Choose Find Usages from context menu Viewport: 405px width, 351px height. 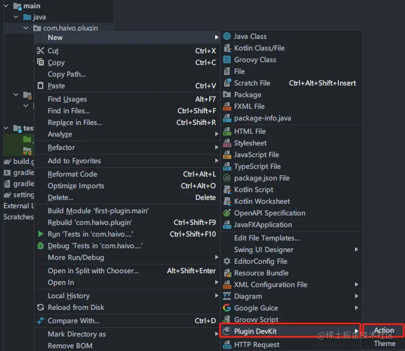pyautogui.click(x=127, y=99)
